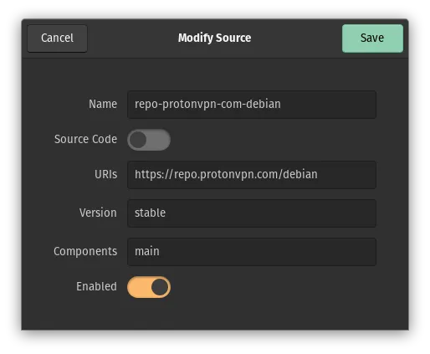Click the Modify Source dialog title
Screen dimensions: 430x354
tap(214, 38)
